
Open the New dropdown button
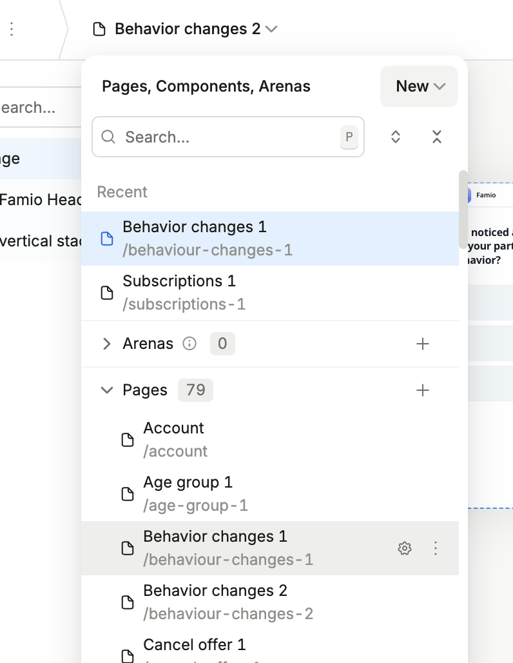[419, 86]
